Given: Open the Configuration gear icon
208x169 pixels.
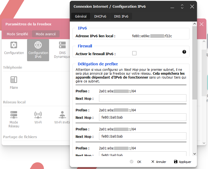Looking at the screenshot, I should [x=14, y=45].
